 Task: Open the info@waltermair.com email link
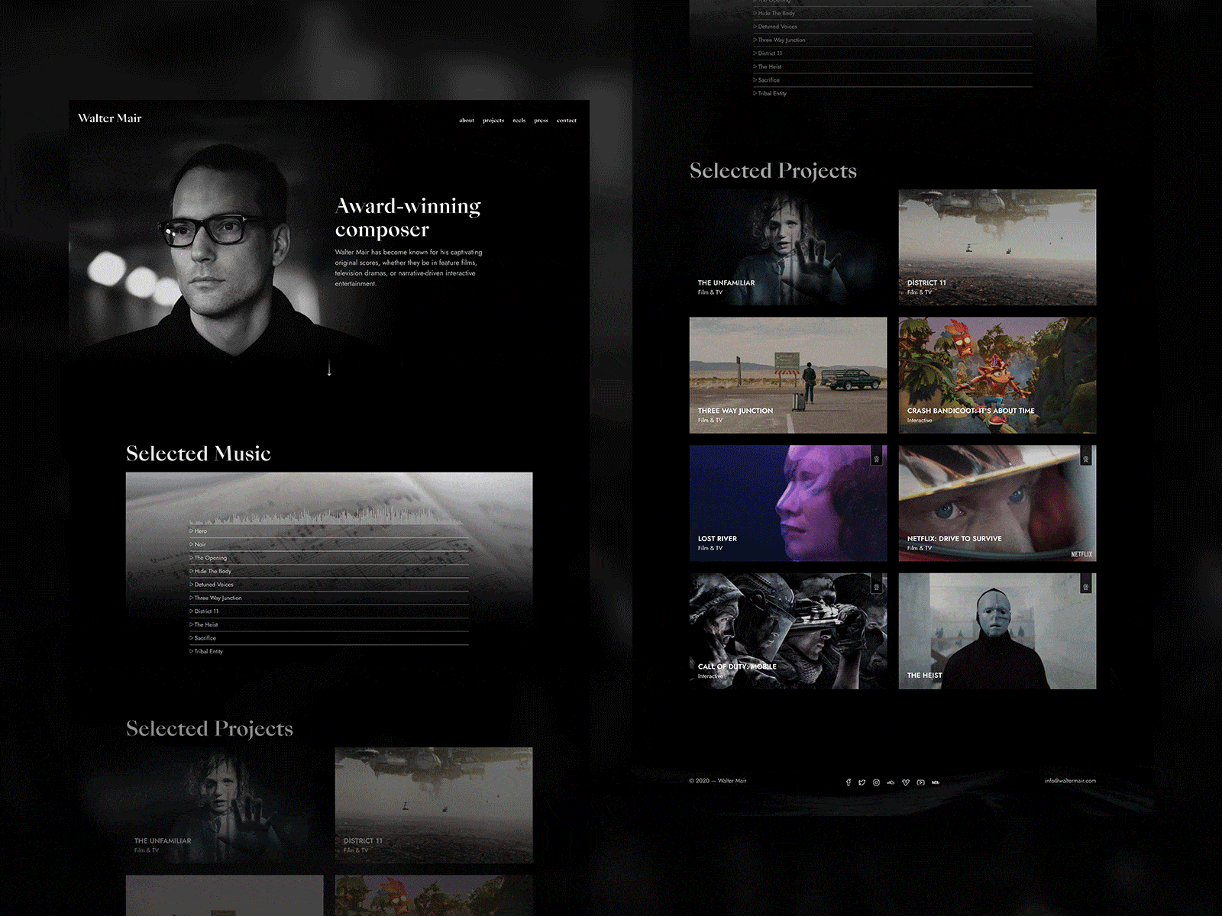tap(1069, 781)
